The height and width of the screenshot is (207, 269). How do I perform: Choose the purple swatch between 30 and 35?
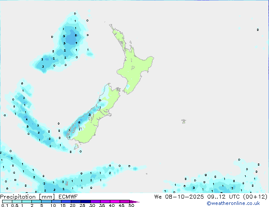point(95,202)
